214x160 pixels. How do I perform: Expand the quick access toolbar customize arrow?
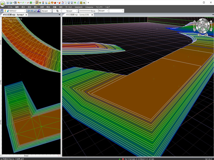pyautogui.click(x=88, y=3)
